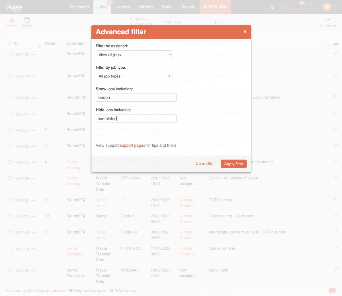342x296 pixels.
Task: Open the contacts chat icon in header
Action: (311, 7)
